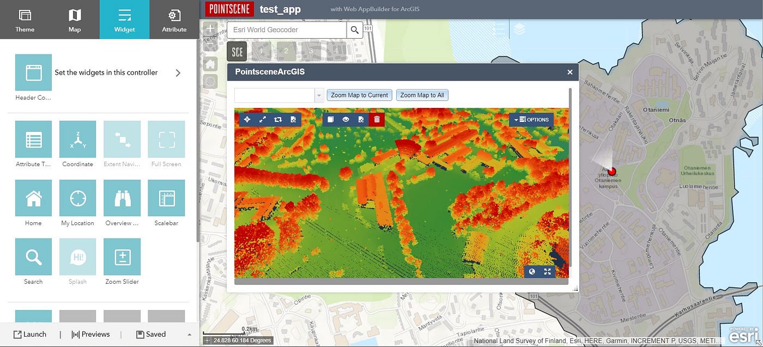Click the Esri logo link

(744, 335)
